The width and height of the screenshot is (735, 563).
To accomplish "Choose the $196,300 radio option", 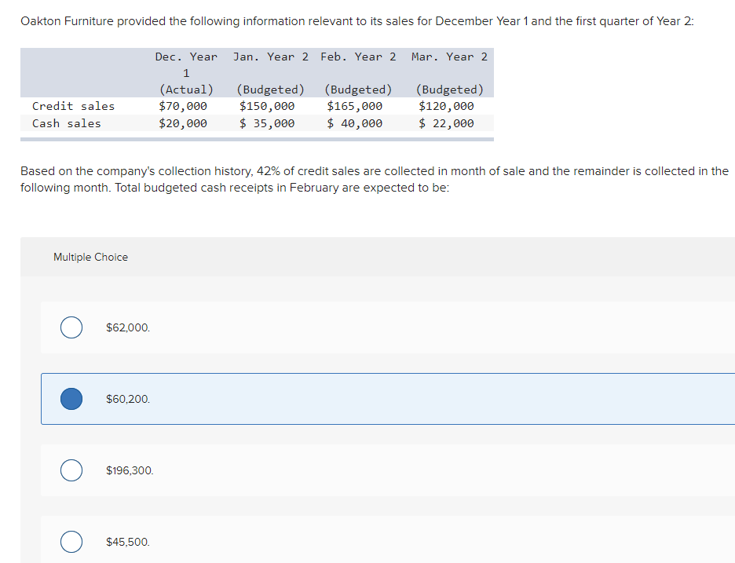I will click(x=71, y=470).
